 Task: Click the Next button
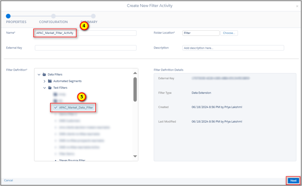pyautogui.click(x=293, y=181)
